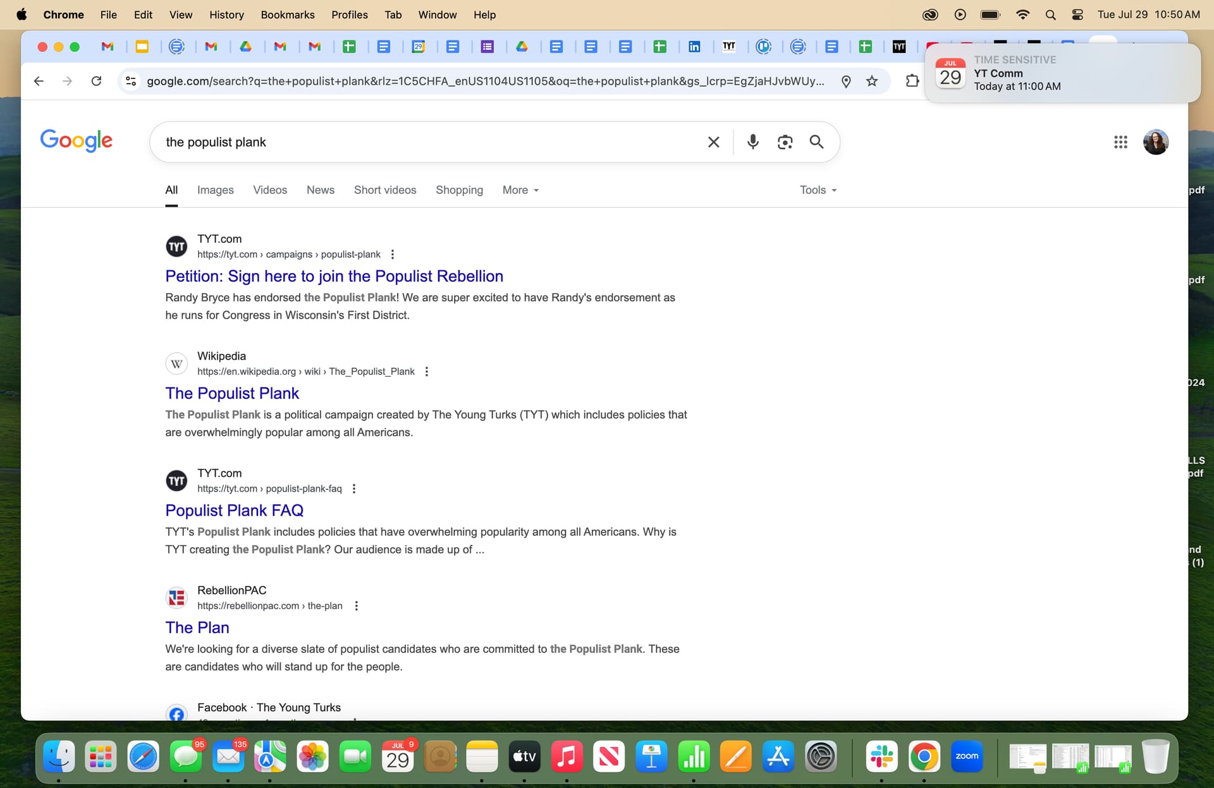1214x788 pixels.
Task: Open System Settings in the dock
Action: [x=821, y=756]
